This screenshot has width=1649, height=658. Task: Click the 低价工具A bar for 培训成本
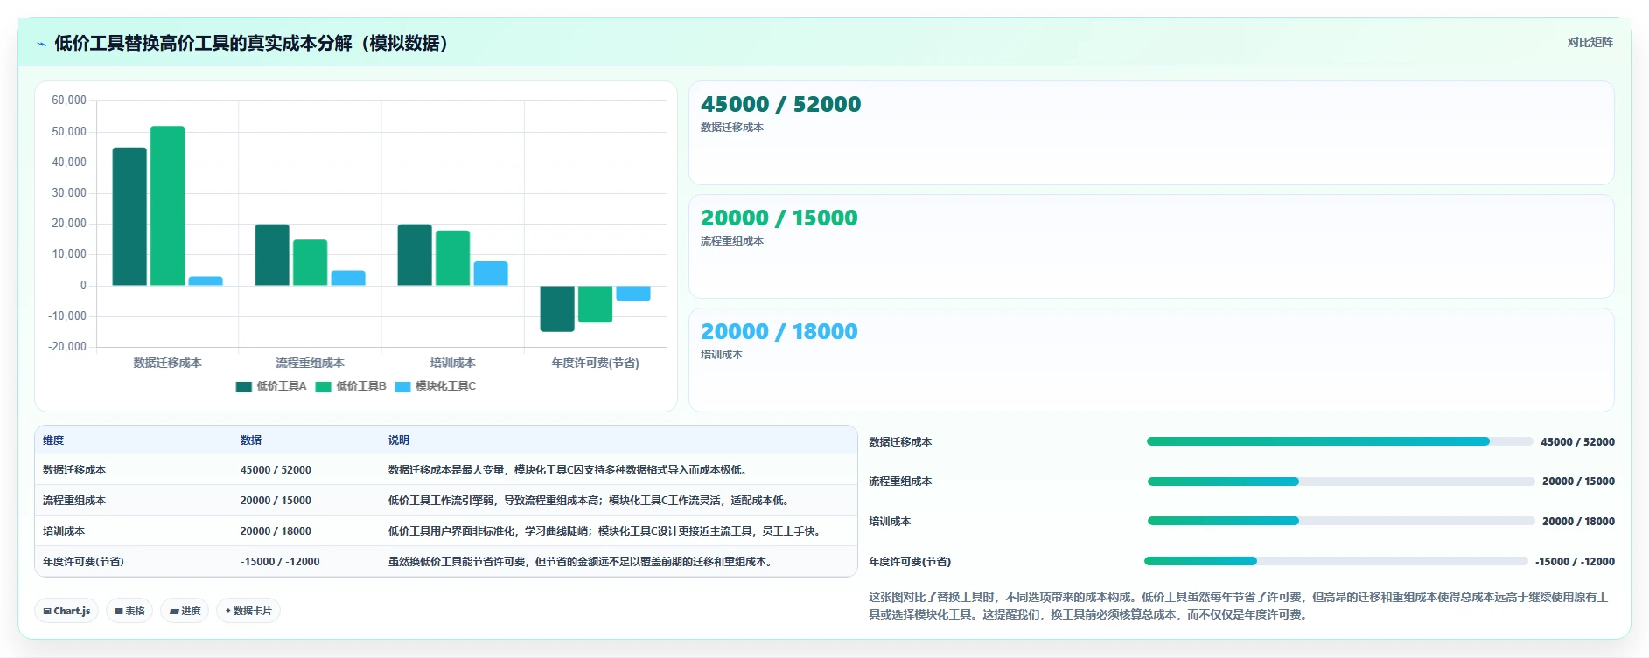coord(415,255)
